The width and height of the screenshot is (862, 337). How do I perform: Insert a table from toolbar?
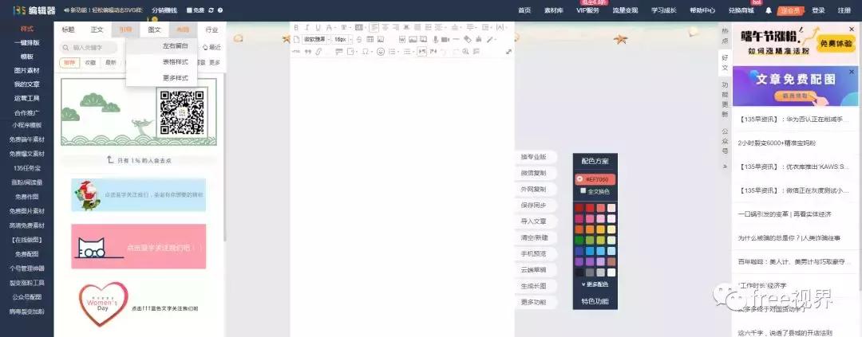[370, 39]
